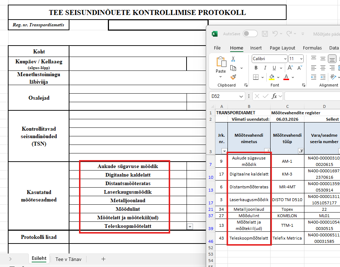Image resolution: width=340 pixels, height=267 pixels.
Task: Open the File menu
Action: point(217,48)
